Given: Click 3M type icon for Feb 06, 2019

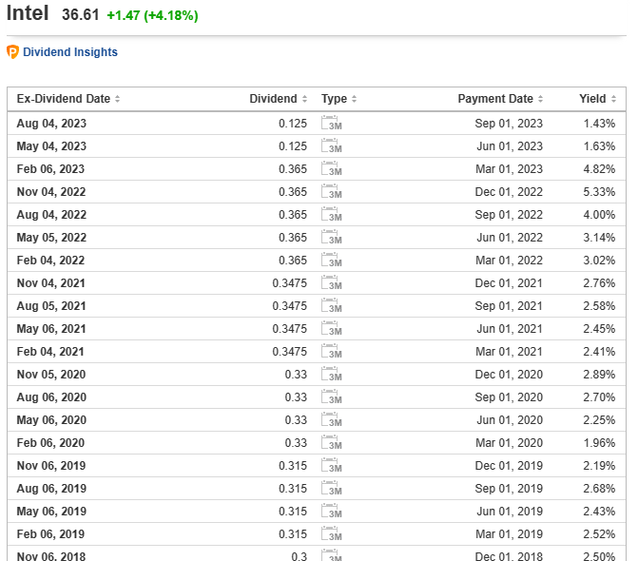Looking at the screenshot, I should pos(331,533).
